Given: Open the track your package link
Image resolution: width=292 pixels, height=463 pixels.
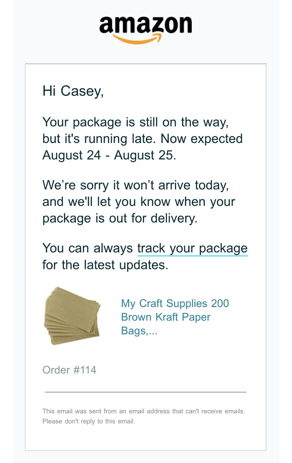Looking at the screenshot, I should coord(192,248).
